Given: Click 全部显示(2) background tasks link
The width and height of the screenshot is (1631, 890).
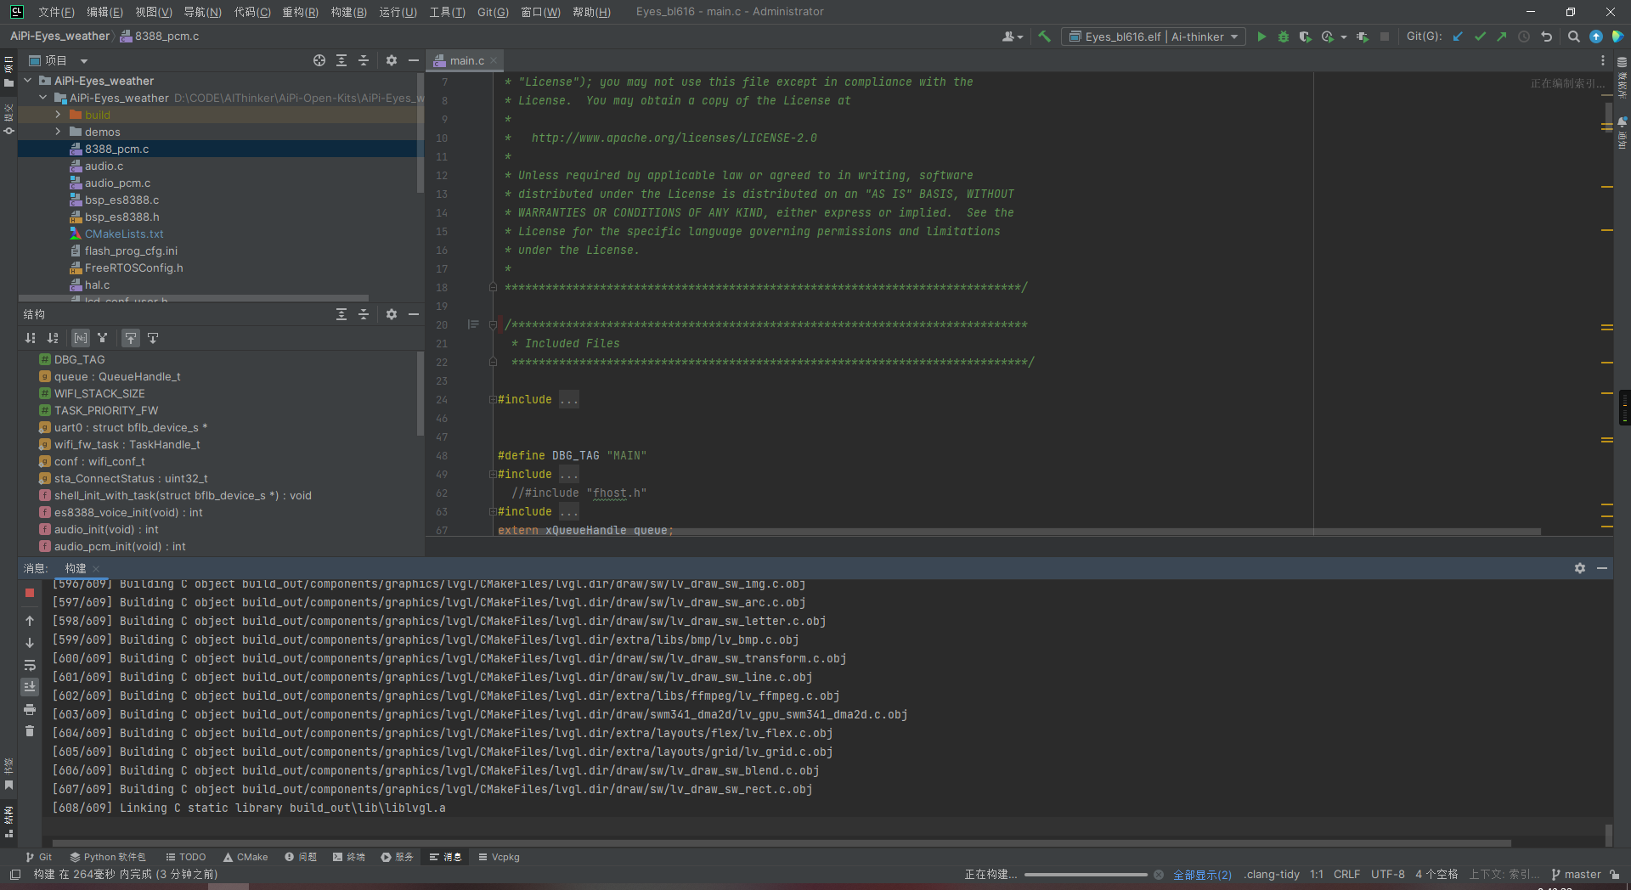Looking at the screenshot, I should (1202, 875).
